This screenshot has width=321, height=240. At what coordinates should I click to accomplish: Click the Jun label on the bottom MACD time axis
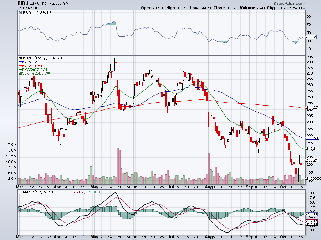pos(134,237)
